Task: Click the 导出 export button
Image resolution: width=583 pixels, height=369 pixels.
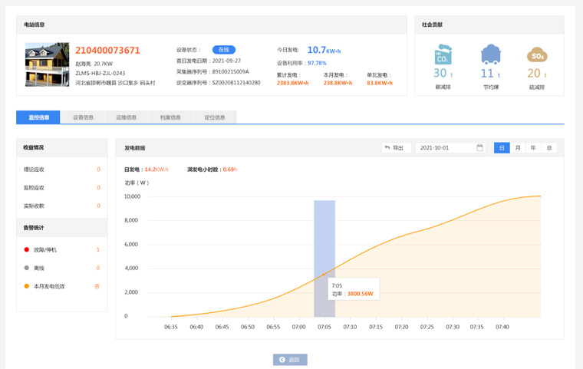Action: [395, 148]
